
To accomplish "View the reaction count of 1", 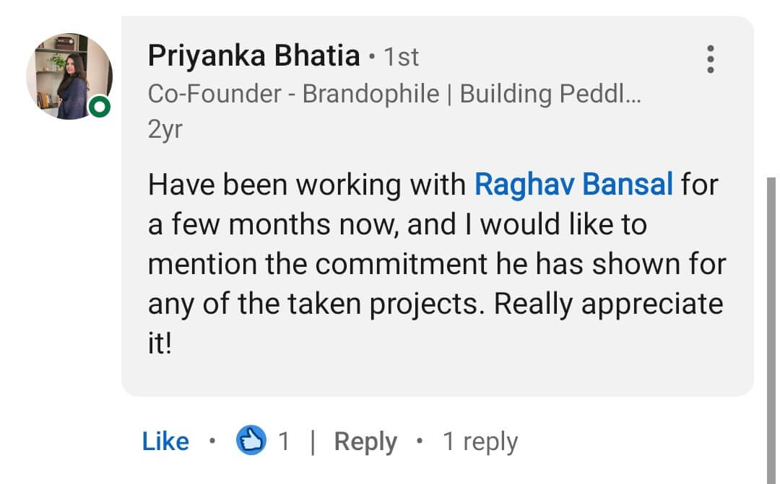I will tap(284, 441).
